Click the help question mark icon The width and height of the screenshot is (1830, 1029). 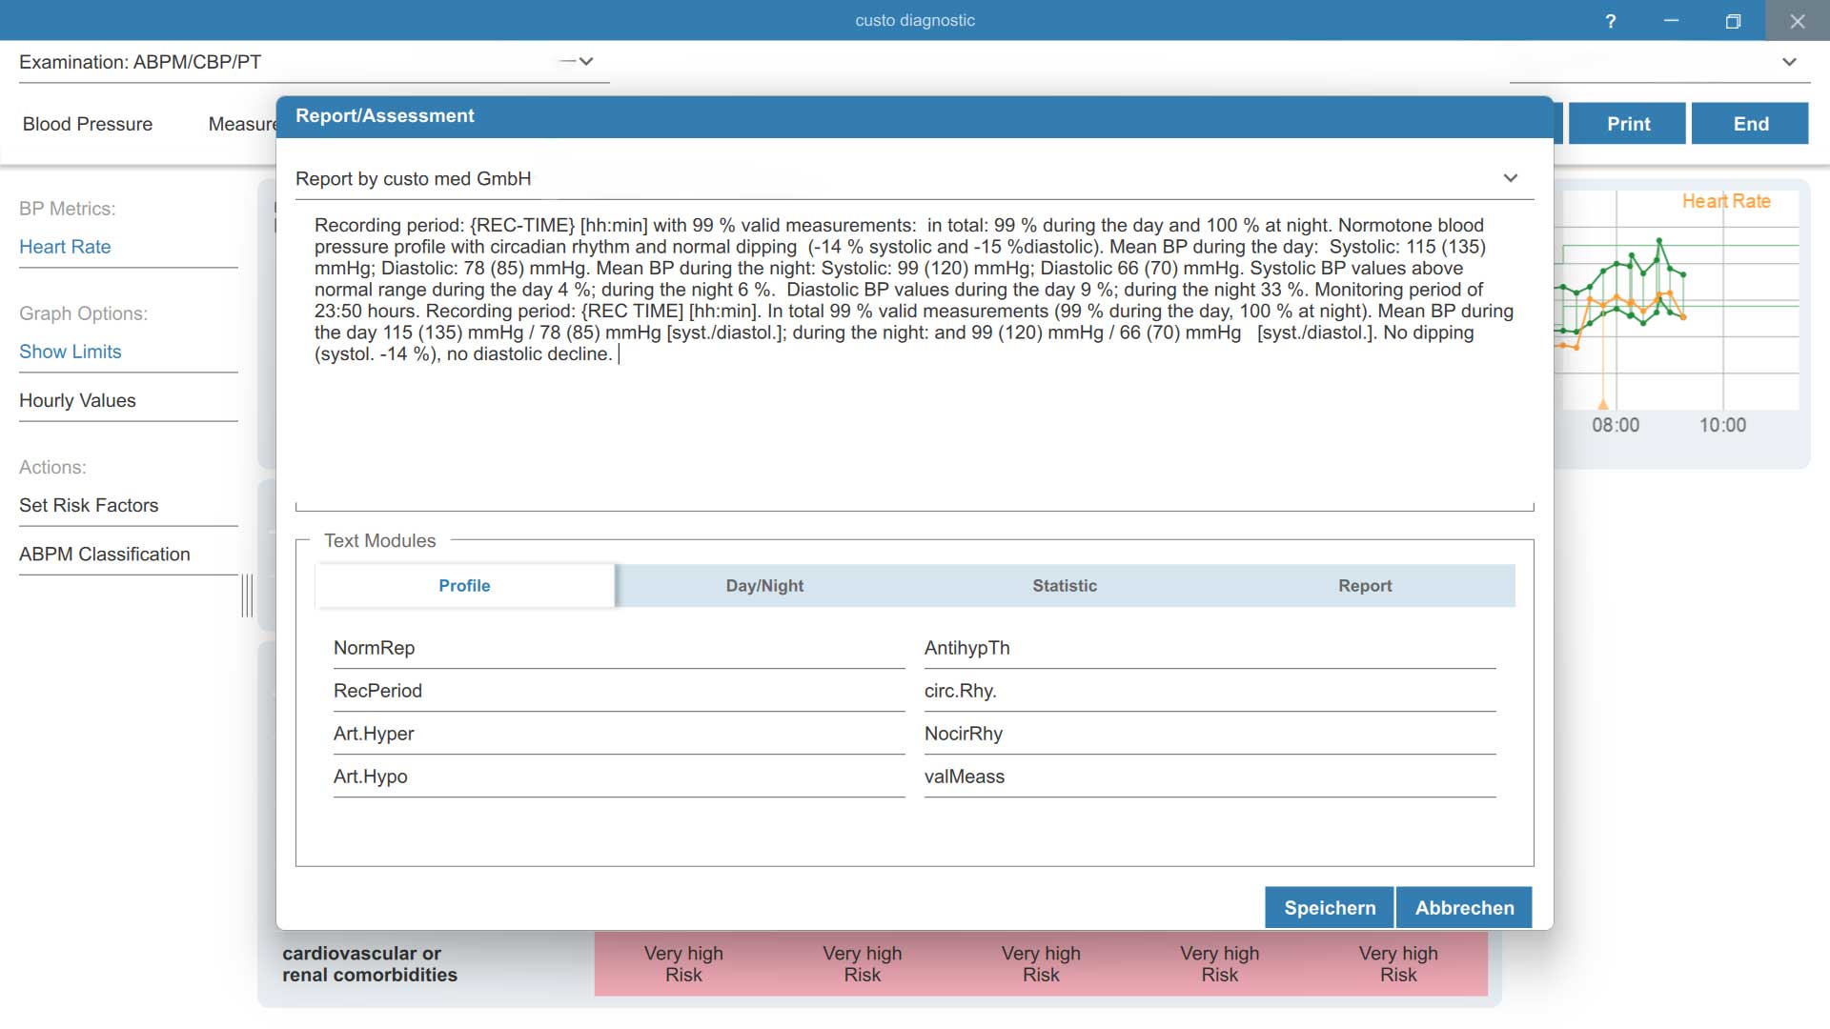pos(1610,21)
